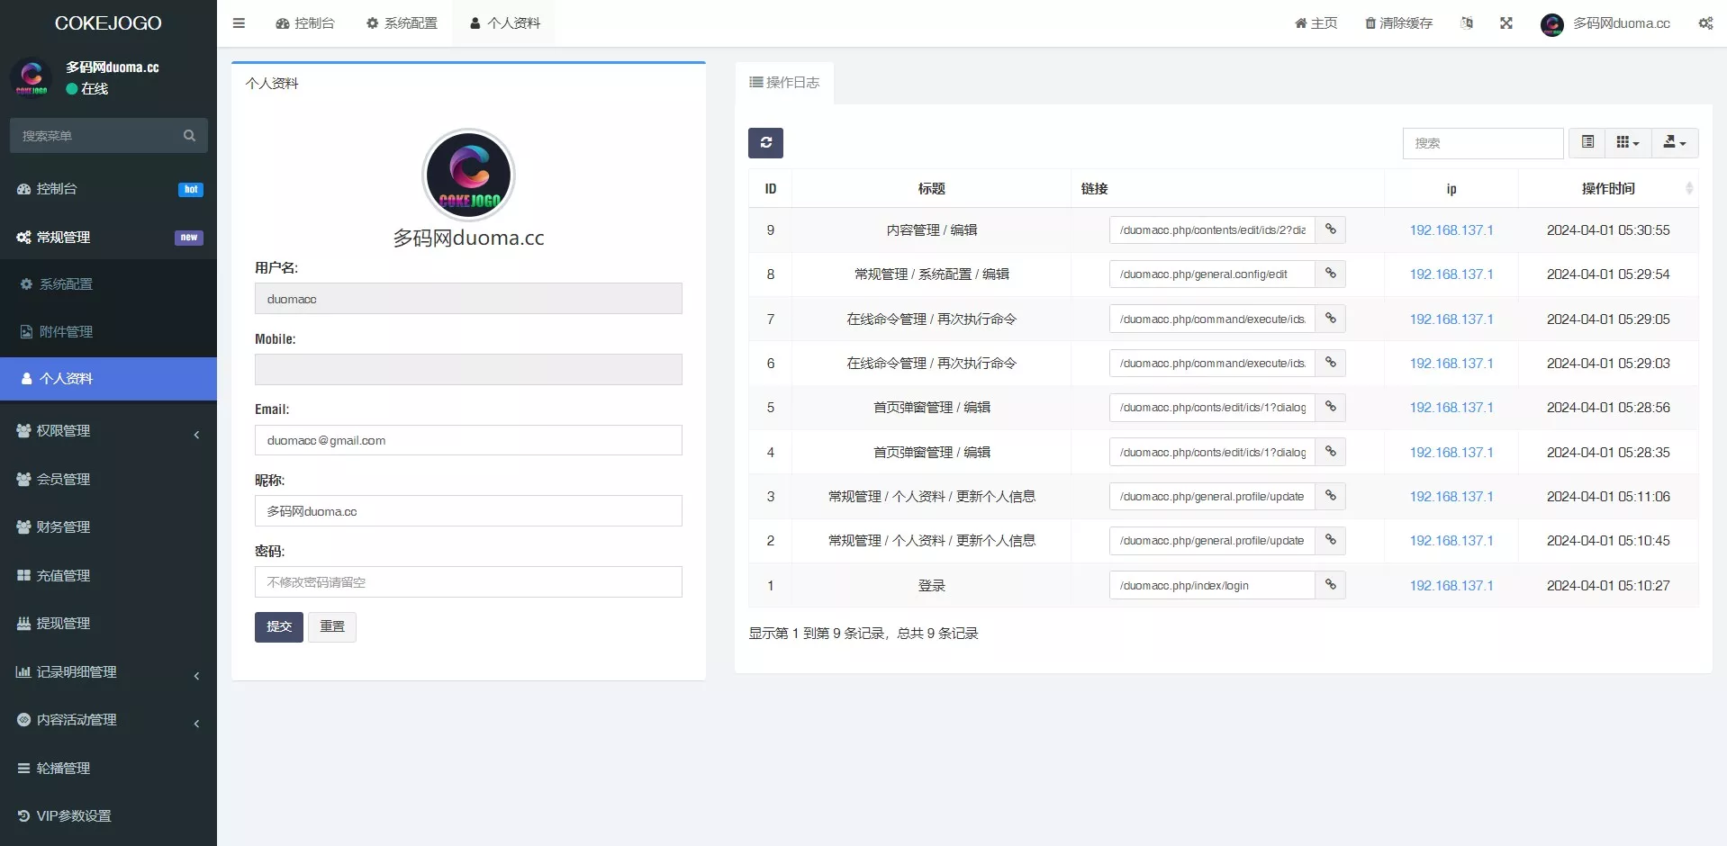Toggle the sidebar with the hamburger icon
This screenshot has width=1727, height=846.
[x=239, y=22]
